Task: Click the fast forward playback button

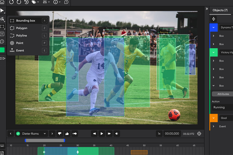Action: coord(109,134)
